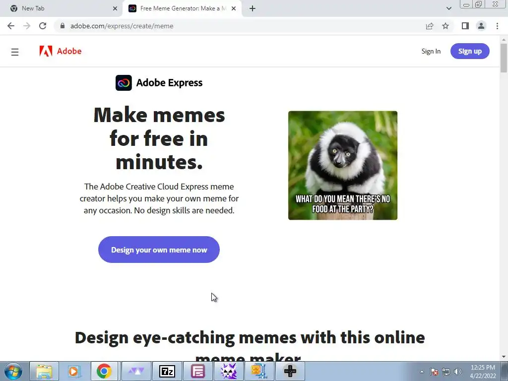Click the scrollbar up arrow

pyautogui.click(x=504, y=40)
